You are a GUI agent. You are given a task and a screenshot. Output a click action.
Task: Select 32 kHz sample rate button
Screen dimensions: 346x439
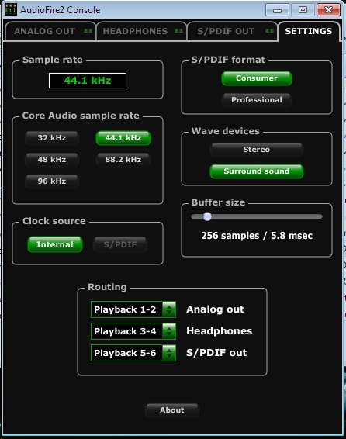pyautogui.click(x=52, y=138)
